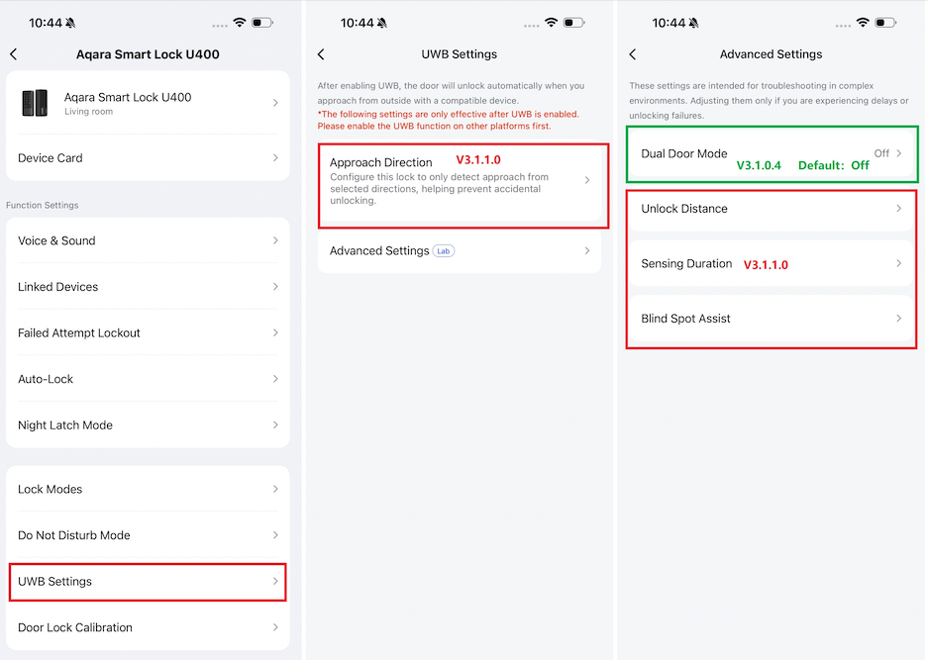Open Advanced Settings in UWB Settings

point(460,250)
